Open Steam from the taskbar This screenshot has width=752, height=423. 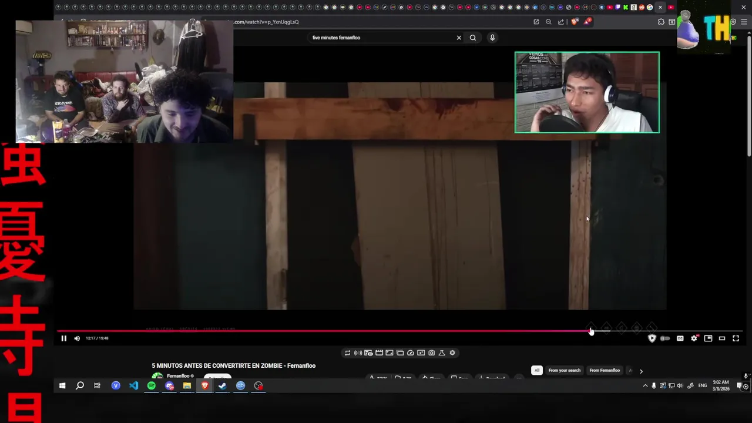tap(223, 385)
